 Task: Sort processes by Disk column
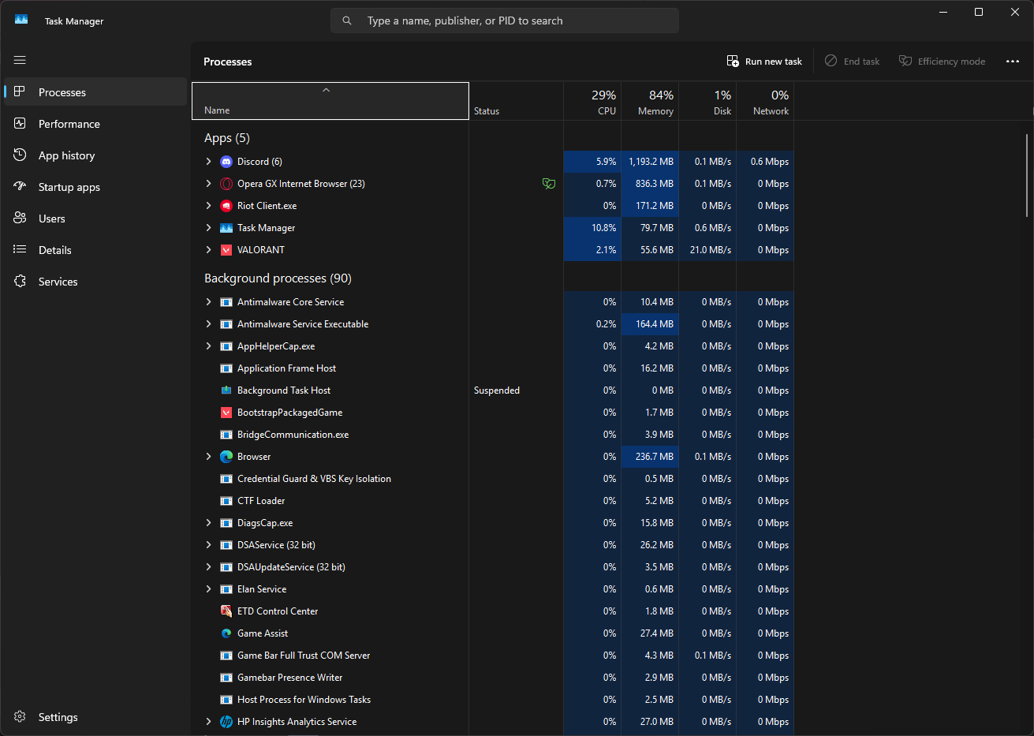(707, 101)
